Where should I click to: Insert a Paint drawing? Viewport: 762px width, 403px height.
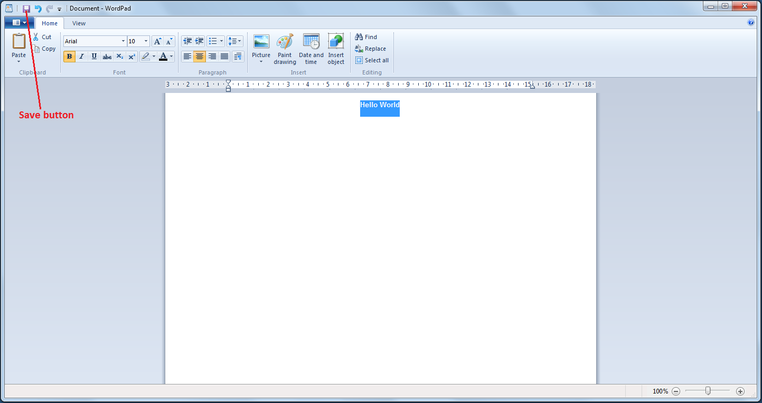tap(285, 49)
